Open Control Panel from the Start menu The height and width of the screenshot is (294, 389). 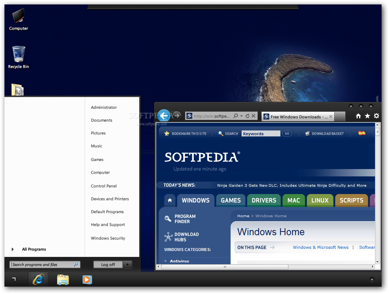[104, 186]
